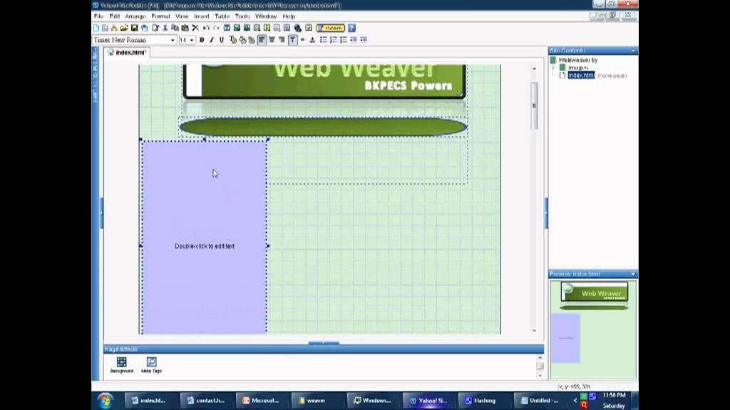
Task: Insert an image from the toolbar
Action: pos(237,28)
